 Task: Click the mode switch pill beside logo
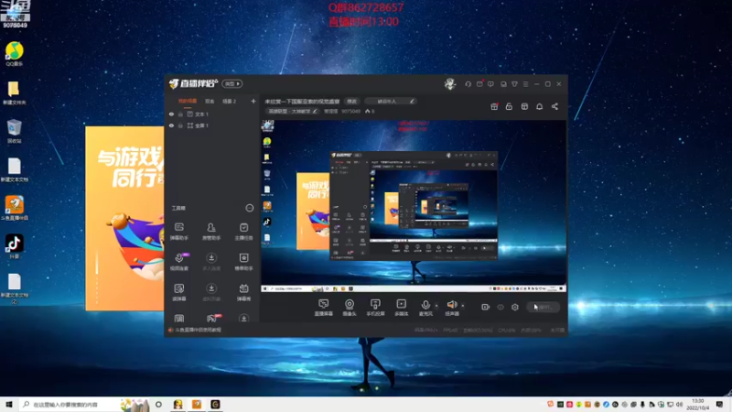tap(232, 83)
